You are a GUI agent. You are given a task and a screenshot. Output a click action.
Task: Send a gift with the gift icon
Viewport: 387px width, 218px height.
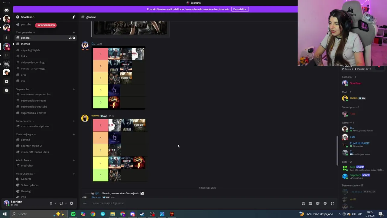pyautogui.click(x=303, y=203)
